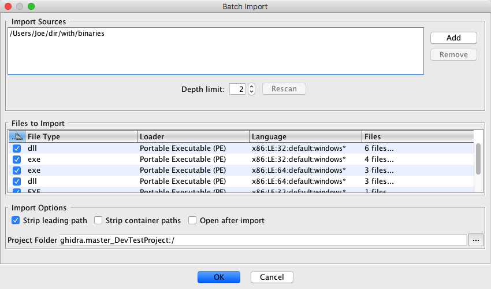Uncheck the first dll row checkbox
The image size is (491, 289).
[17, 149]
